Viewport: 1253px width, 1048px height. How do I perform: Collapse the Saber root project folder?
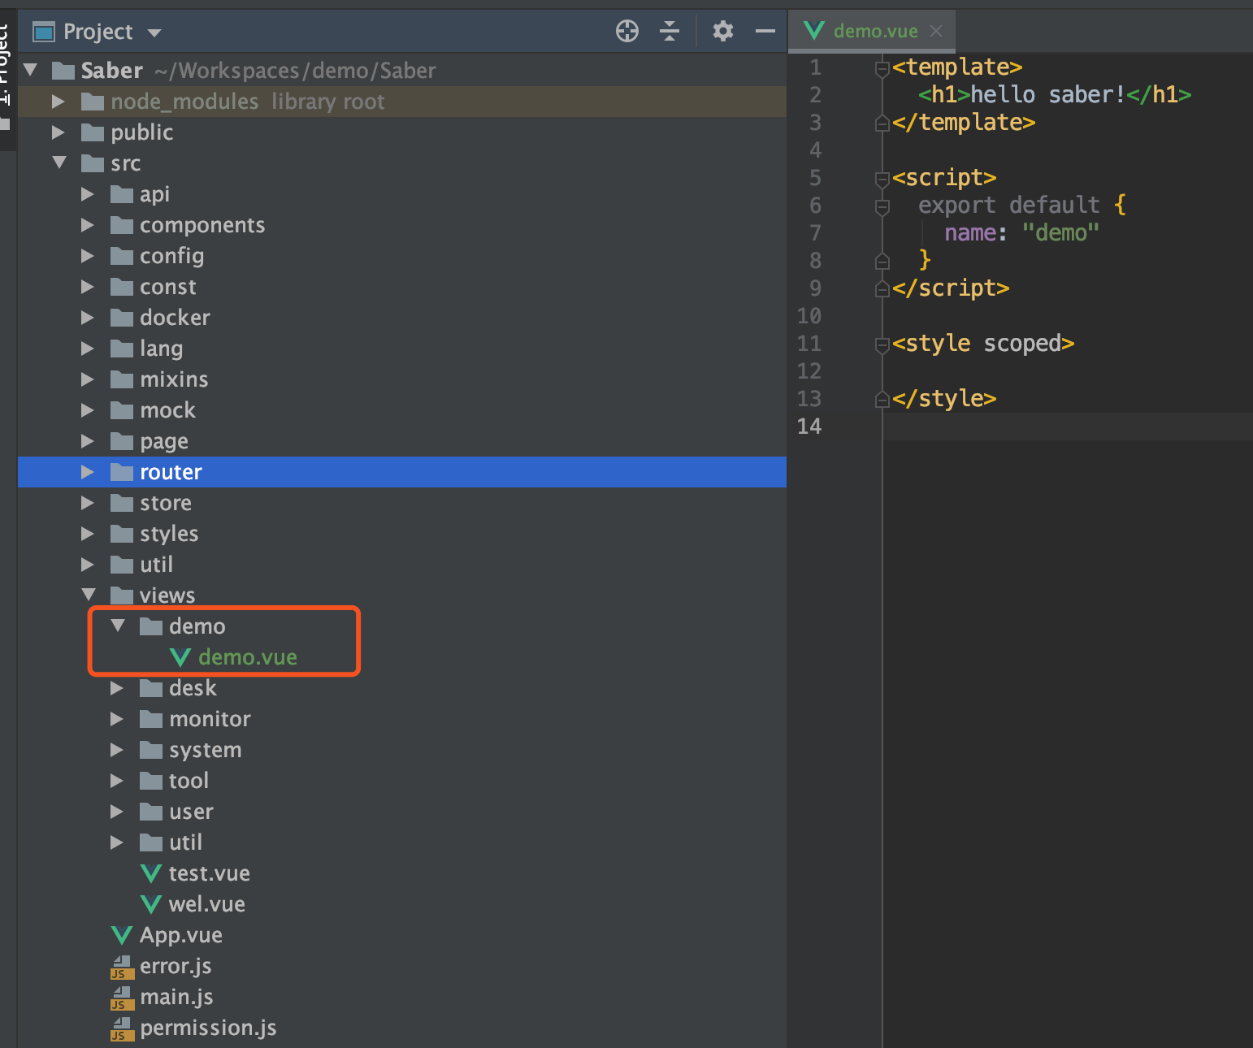pyautogui.click(x=31, y=70)
